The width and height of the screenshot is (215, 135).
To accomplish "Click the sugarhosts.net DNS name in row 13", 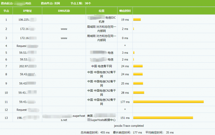I will tap(64, 118).
